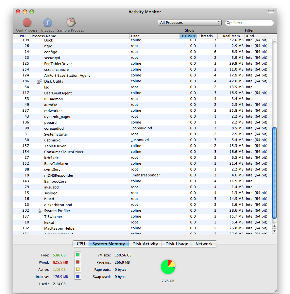
Task: Select the coreaudiod process row
Action: [x=143, y=128]
